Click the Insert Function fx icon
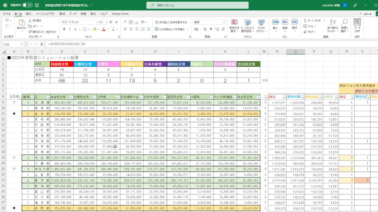378x212 pixels. [x=42, y=44]
